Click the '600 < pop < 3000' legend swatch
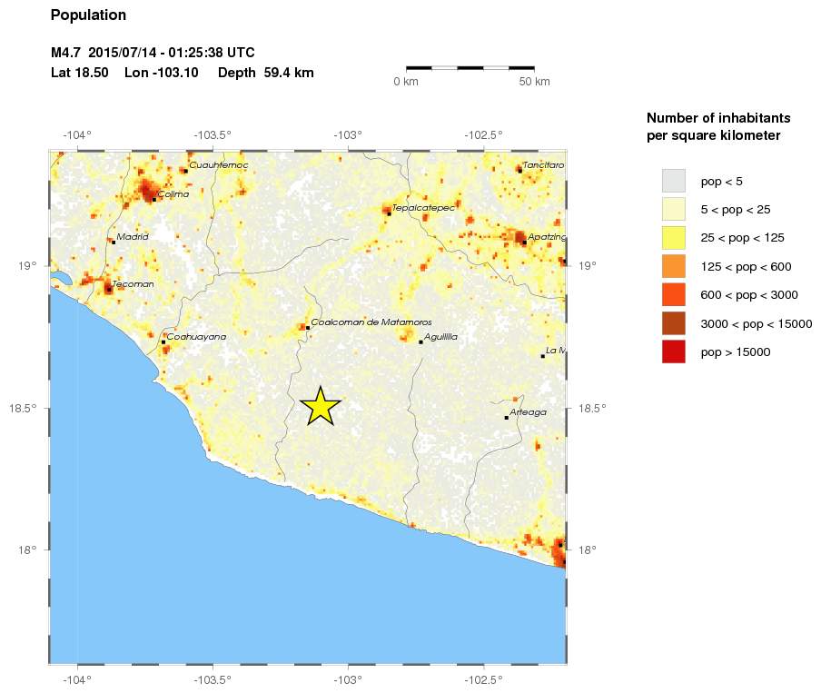 tap(673, 294)
